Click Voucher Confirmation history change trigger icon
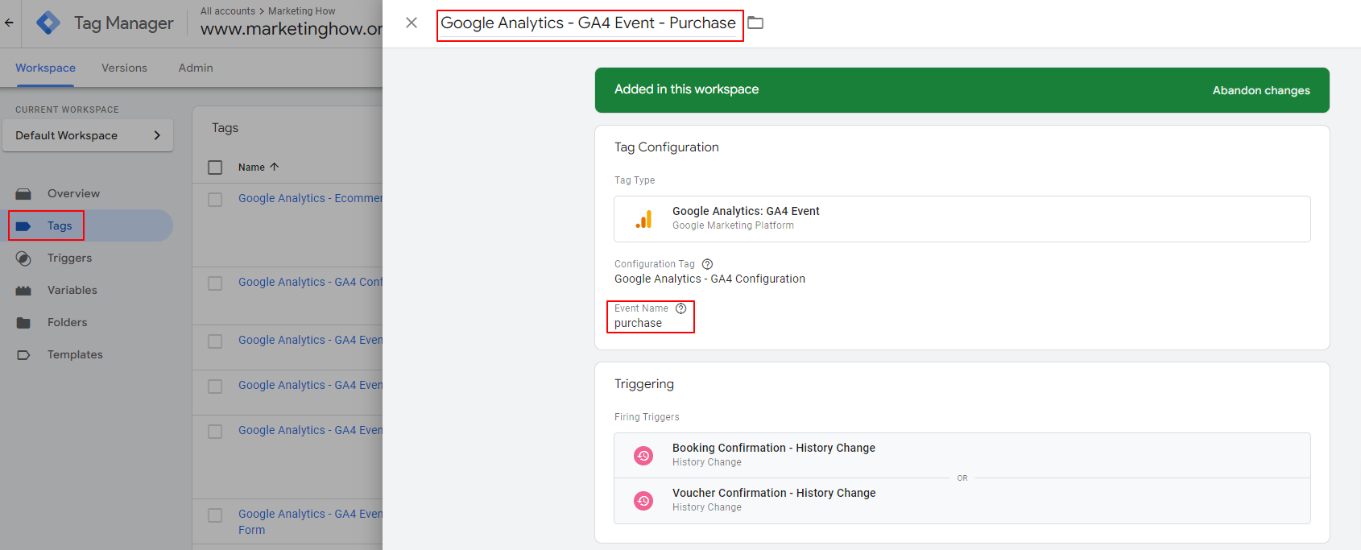This screenshot has height=550, width=1361. 643,501
